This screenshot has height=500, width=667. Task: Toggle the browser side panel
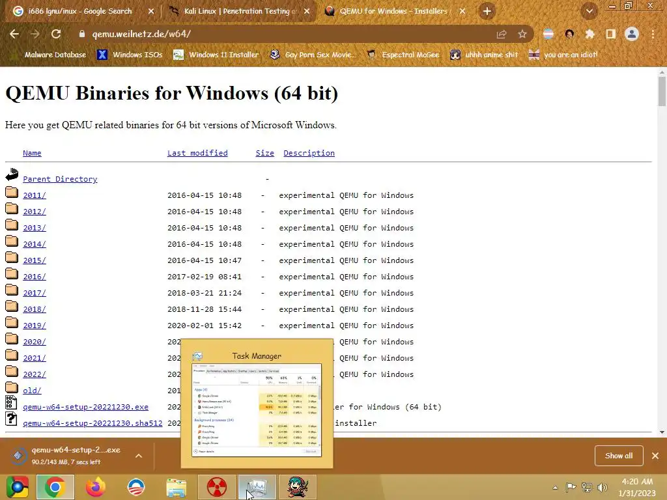point(611,34)
